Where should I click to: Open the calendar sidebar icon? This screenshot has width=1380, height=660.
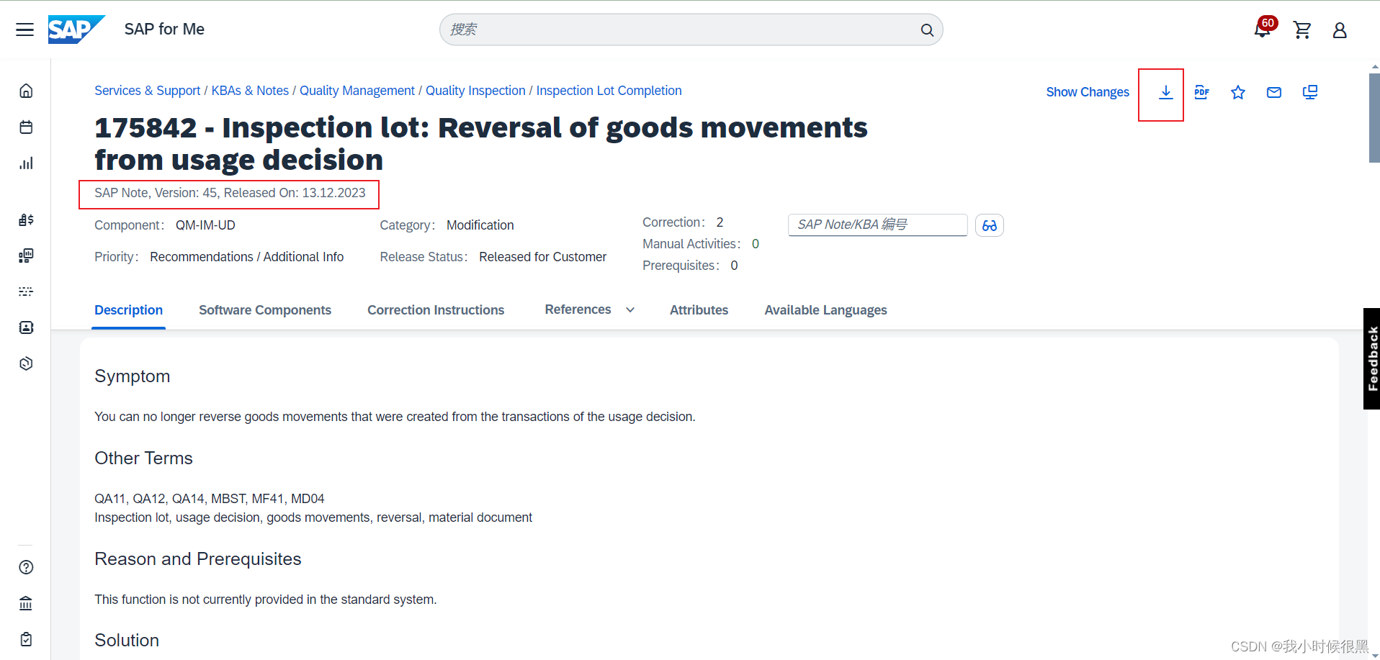pyautogui.click(x=26, y=127)
